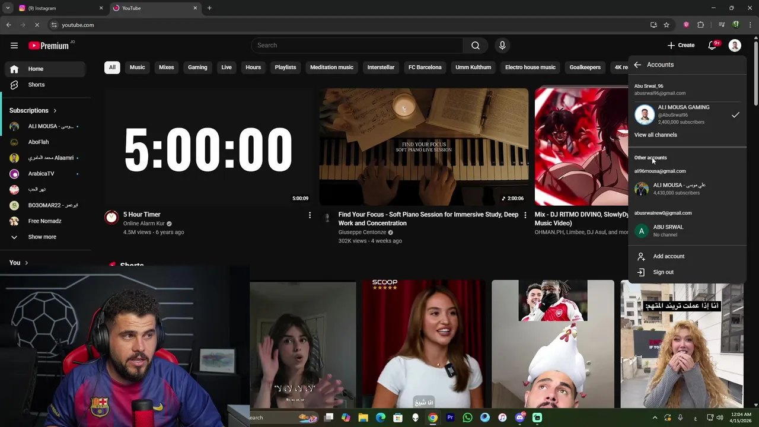This screenshot has height=427, width=759.
Task: Select the Meditation music chip
Action: pos(331,67)
